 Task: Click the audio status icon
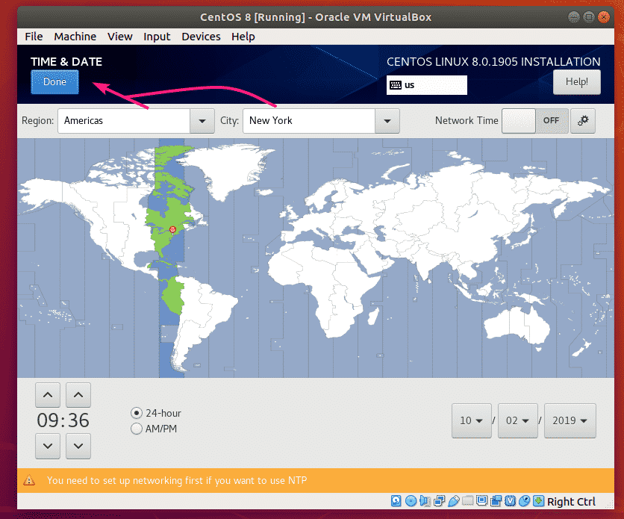click(425, 500)
